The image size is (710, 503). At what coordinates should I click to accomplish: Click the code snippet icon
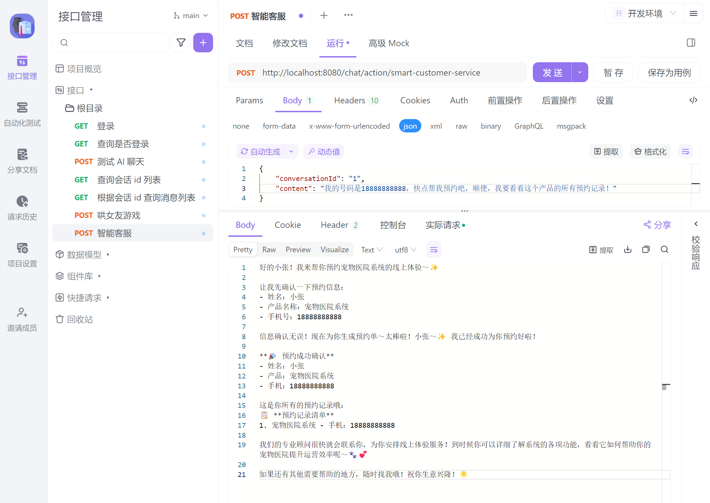pos(693,100)
